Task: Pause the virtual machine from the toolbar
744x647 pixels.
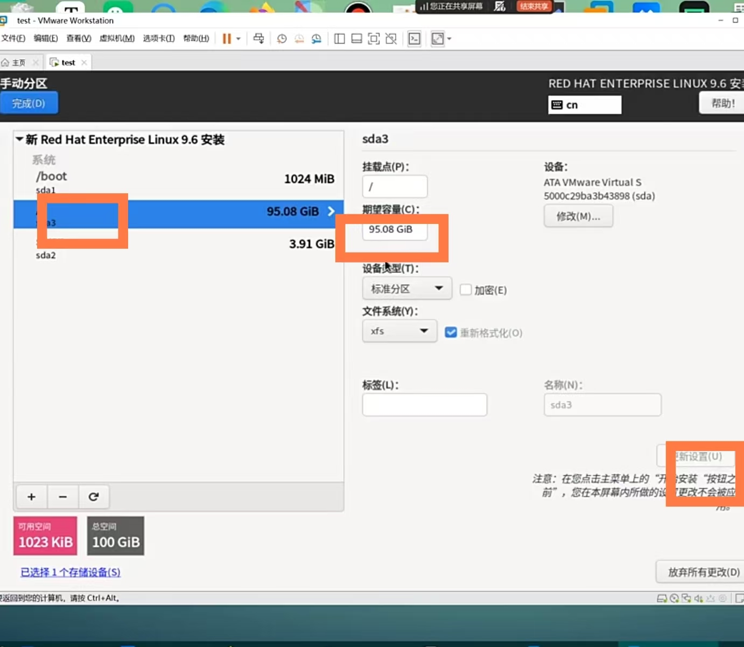Action: tap(227, 39)
